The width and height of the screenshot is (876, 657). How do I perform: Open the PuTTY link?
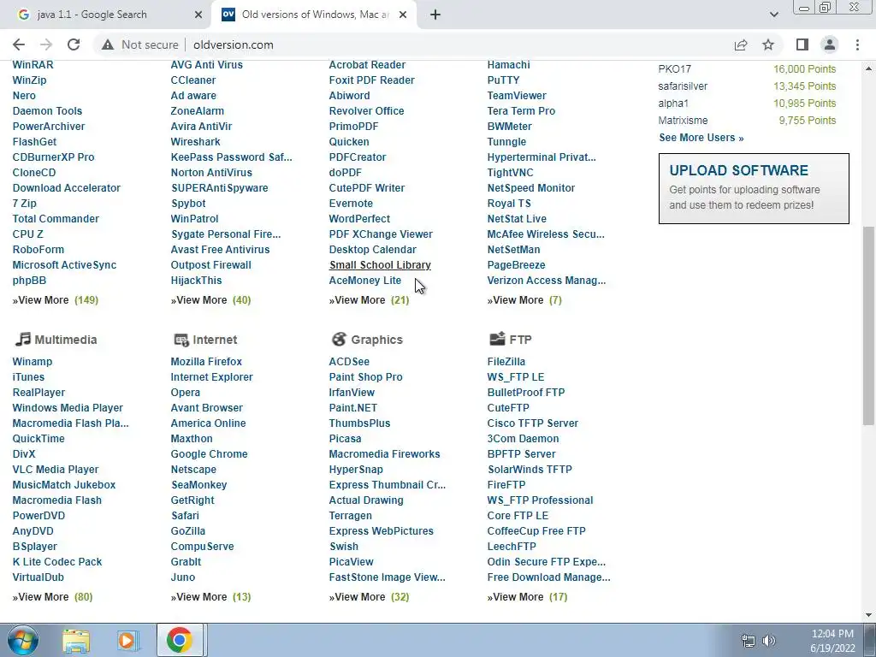[503, 80]
